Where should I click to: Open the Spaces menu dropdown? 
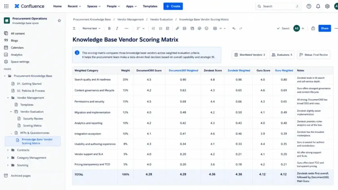click(x=94, y=6)
